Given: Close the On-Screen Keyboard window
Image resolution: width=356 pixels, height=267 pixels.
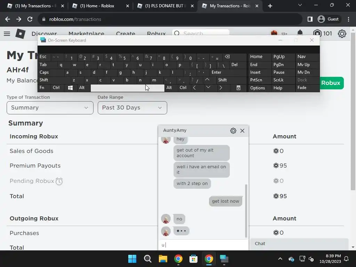Looking at the screenshot, I should point(312,40).
